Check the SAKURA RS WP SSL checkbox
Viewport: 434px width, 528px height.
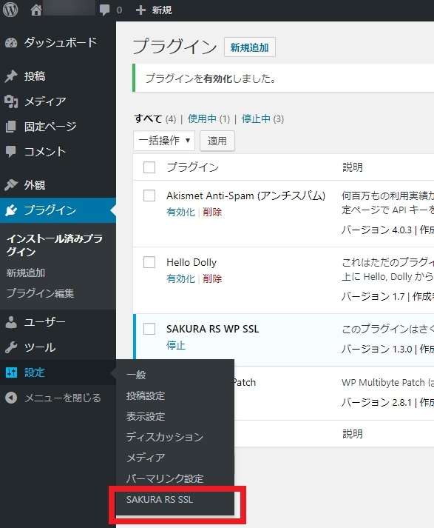click(x=149, y=329)
